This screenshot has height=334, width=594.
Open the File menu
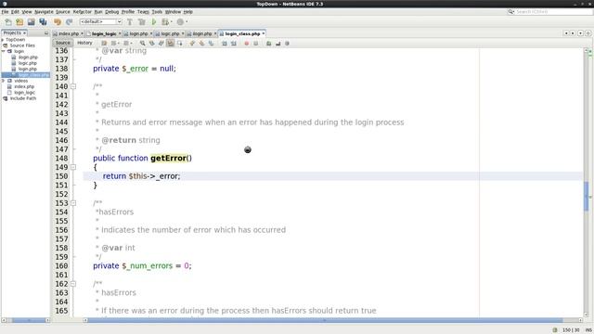(x=5, y=12)
